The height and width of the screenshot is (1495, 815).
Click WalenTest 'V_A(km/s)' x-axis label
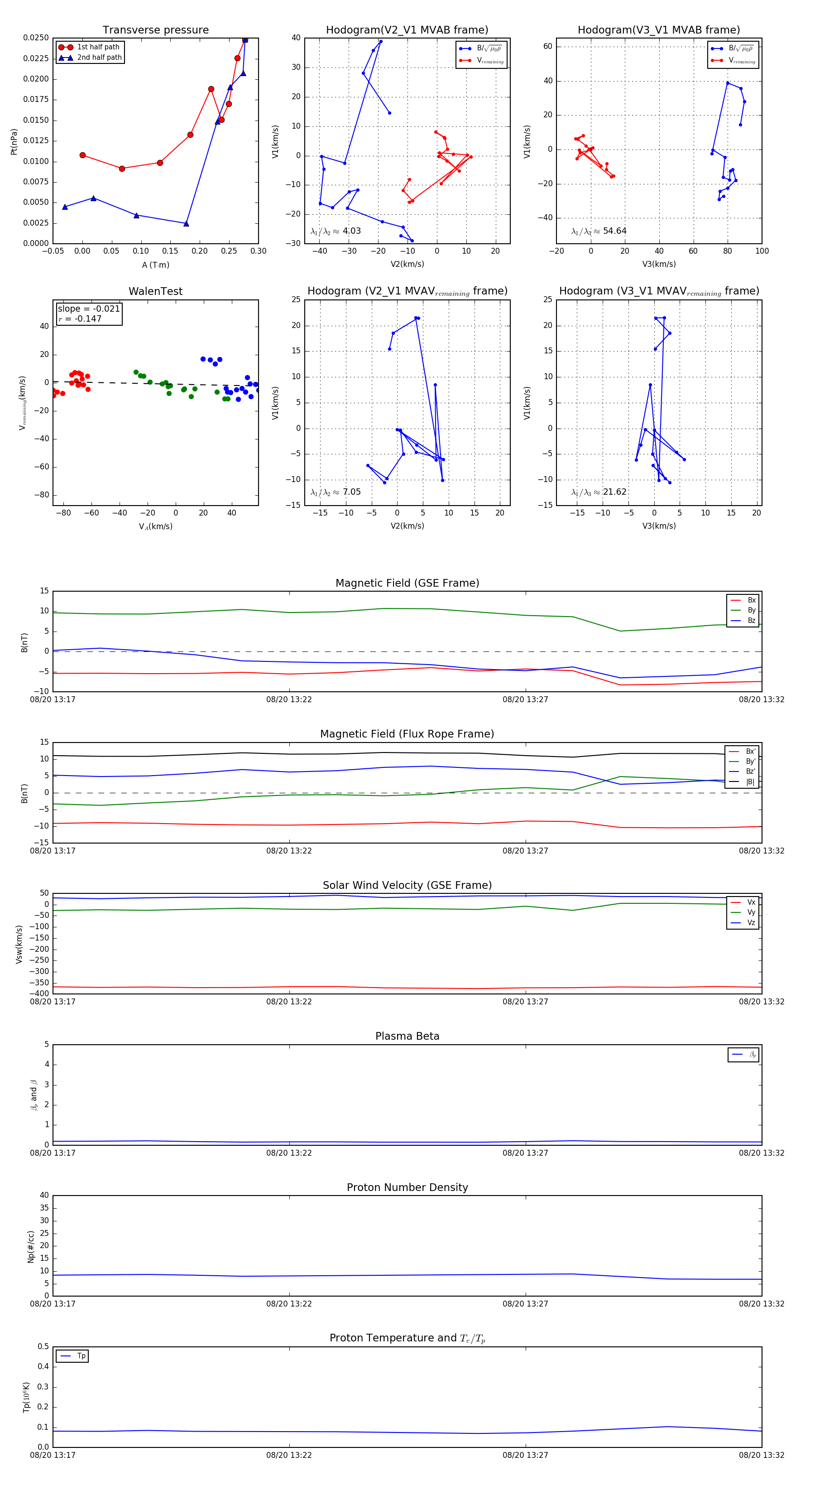coord(155,526)
